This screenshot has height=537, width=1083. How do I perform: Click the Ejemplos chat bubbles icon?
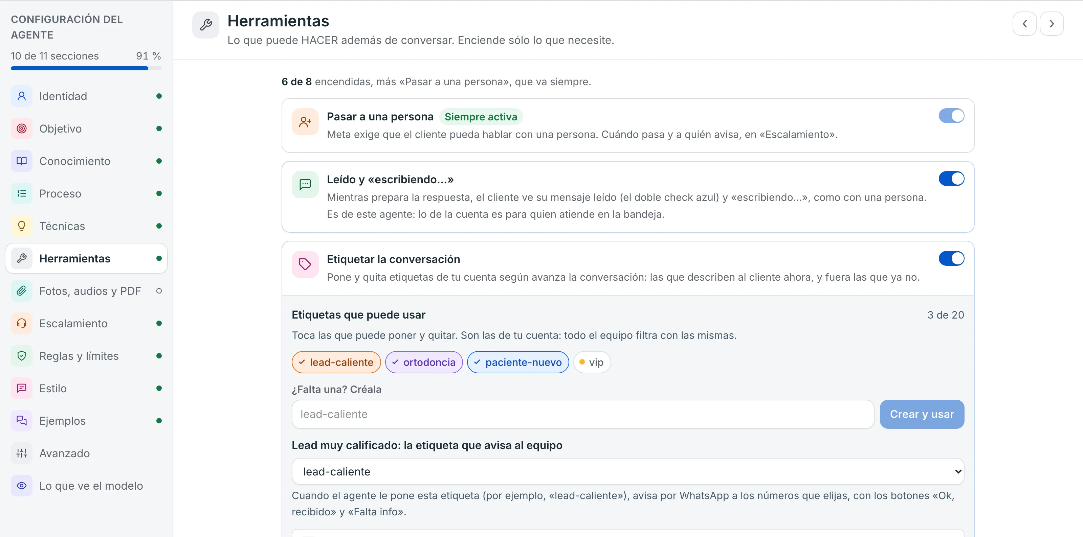click(x=21, y=421)
